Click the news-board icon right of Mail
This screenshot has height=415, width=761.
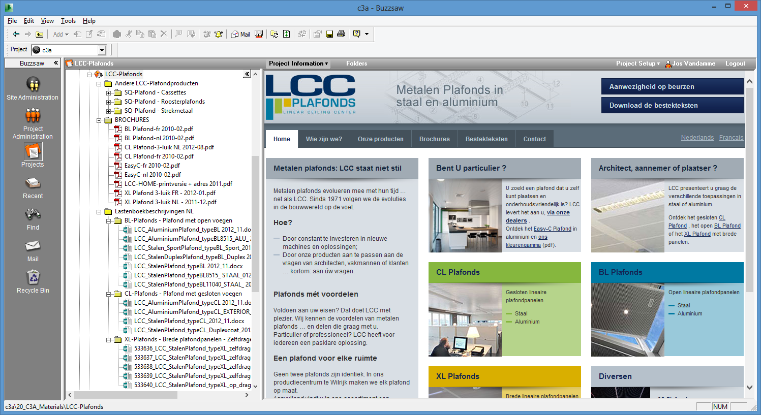tap(259, 34)
